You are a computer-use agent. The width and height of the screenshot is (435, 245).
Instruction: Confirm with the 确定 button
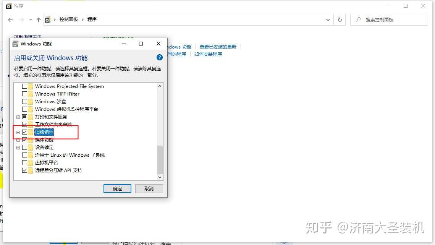click(117, 188)
